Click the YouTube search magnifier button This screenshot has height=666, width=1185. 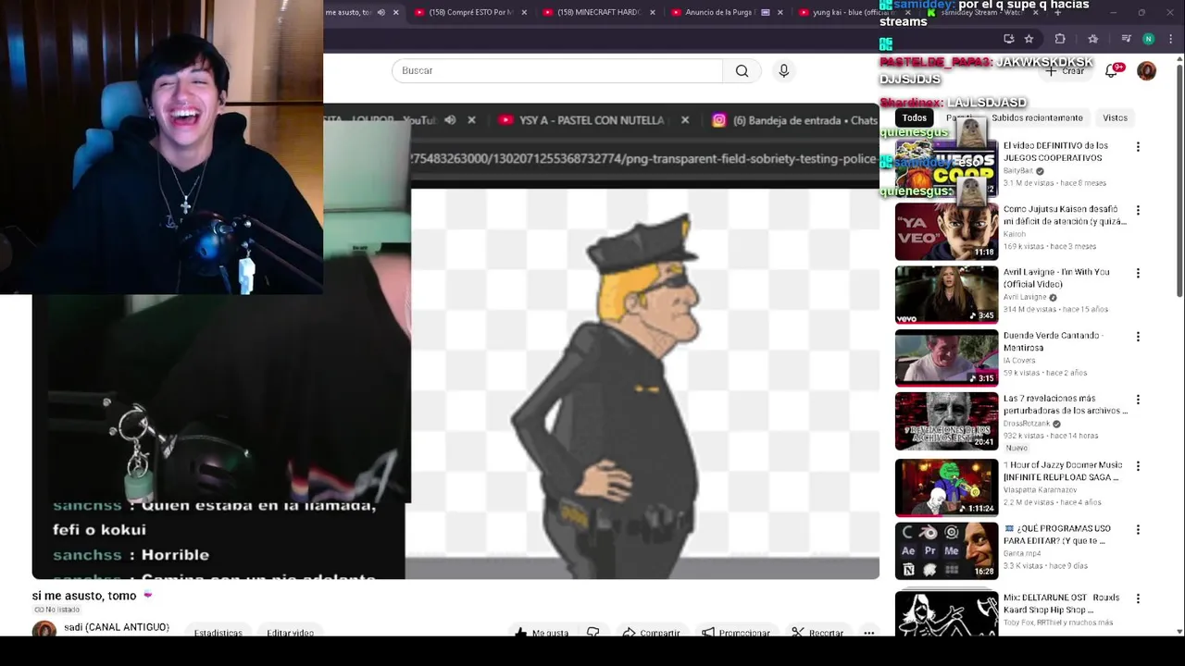point(742,70)
